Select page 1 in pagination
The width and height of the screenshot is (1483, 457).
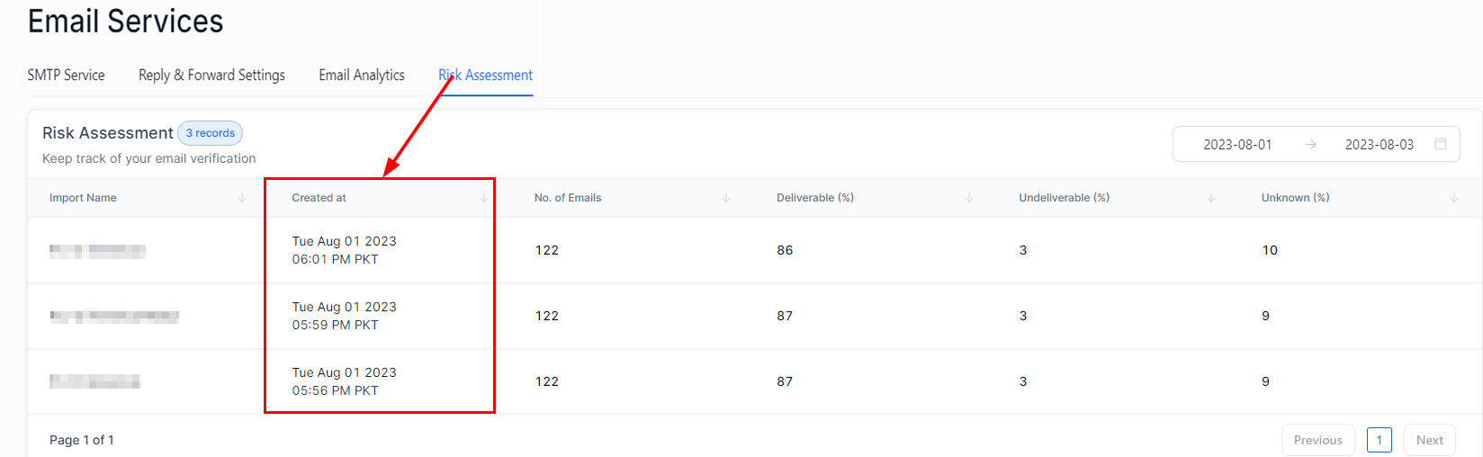pos(1379,440)
